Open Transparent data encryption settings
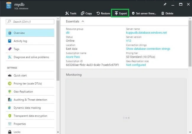 click(x=30, y=116)
